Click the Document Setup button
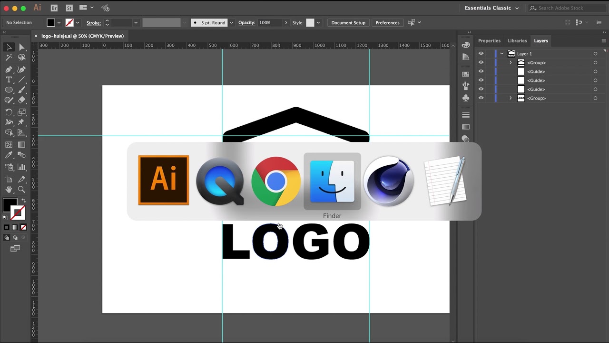This screenshot has height=343, width=609. [x=348, y=23]
